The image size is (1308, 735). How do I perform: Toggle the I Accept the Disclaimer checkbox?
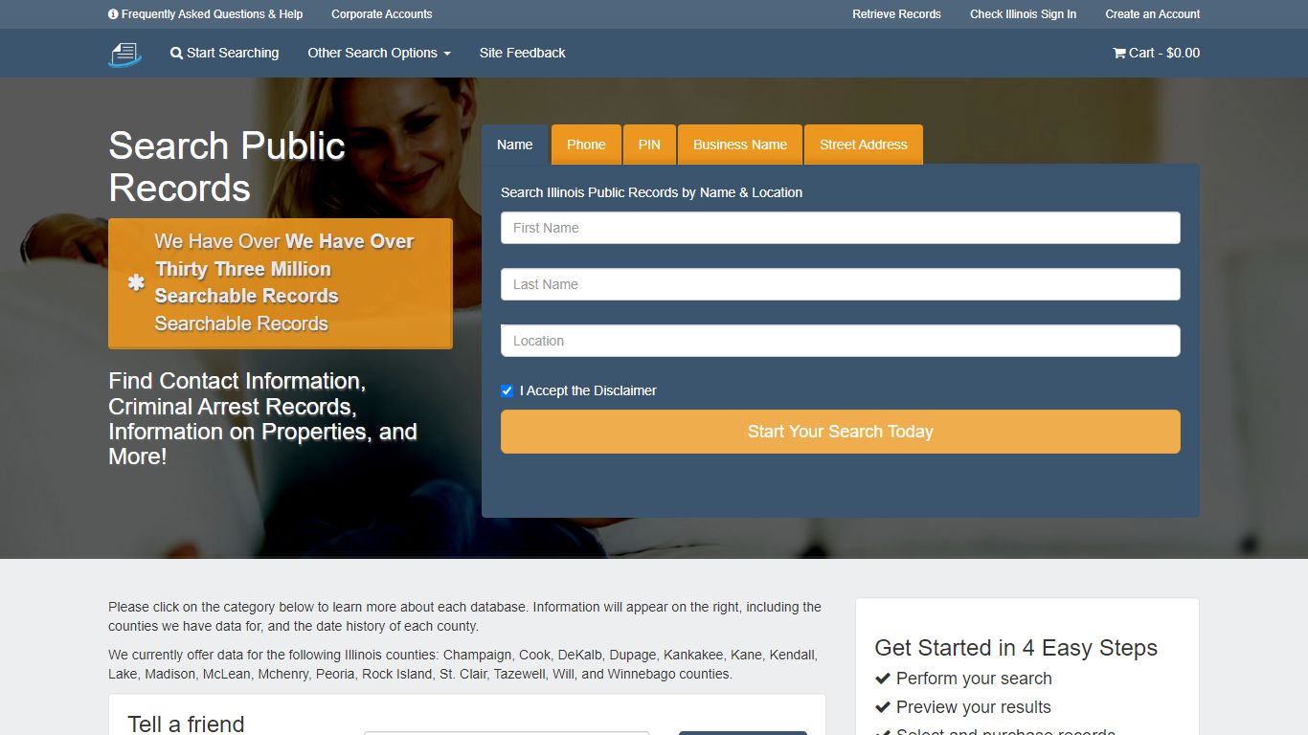pyautogui.click(x=507, y=390)
